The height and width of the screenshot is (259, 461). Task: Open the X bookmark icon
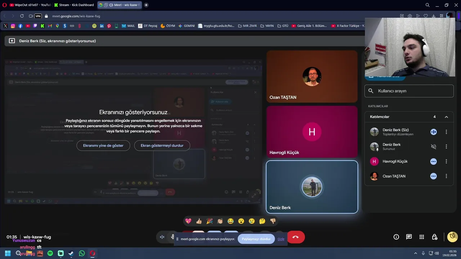coord(5,26)
